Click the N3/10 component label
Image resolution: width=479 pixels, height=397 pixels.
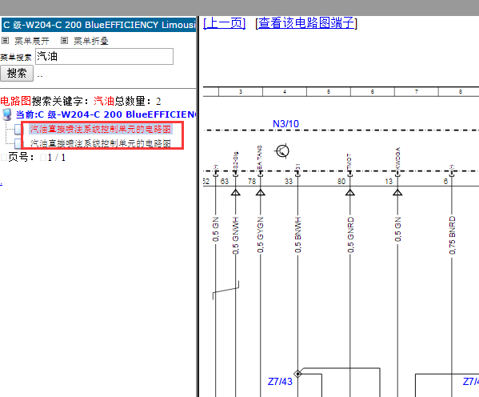point(285,124)
